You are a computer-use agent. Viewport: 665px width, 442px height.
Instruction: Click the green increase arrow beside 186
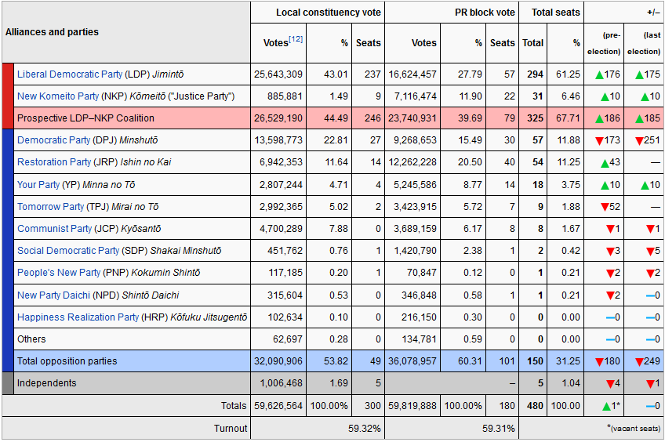click(599, 119)
